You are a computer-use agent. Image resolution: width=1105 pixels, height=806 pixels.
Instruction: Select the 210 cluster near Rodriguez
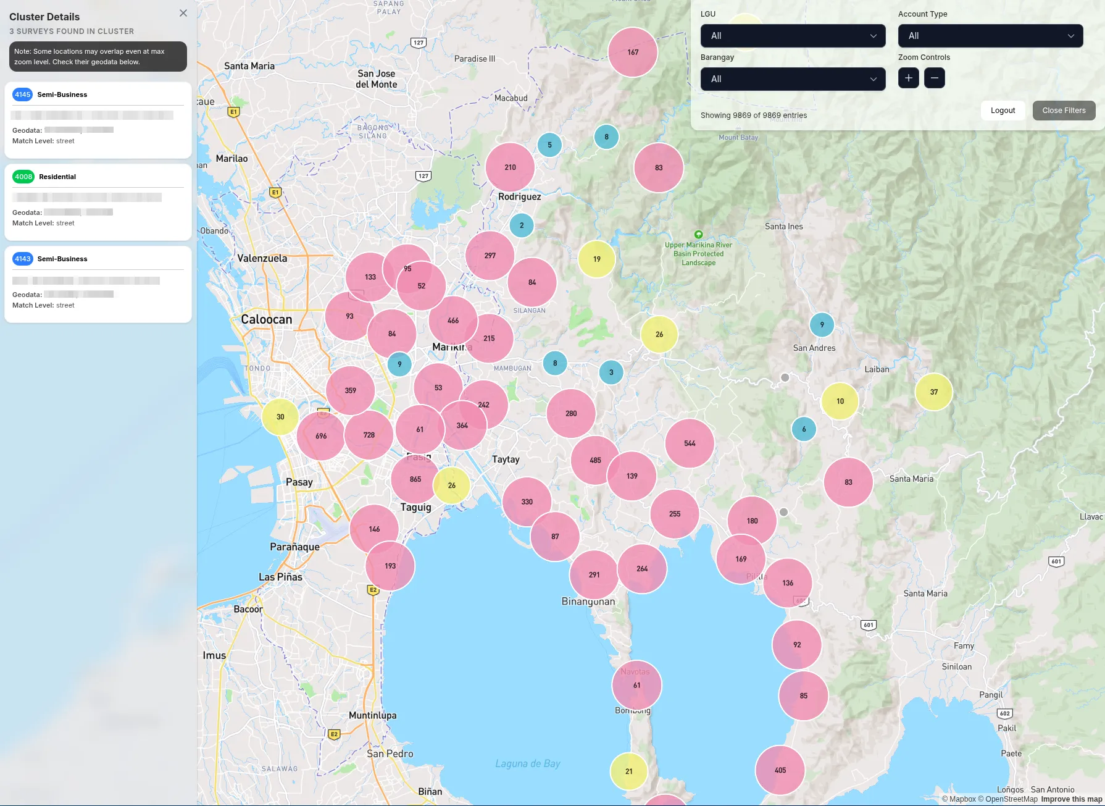(510, 167)
